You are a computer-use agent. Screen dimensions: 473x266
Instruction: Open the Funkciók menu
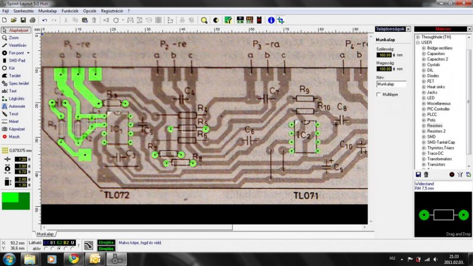pos(70,11)
